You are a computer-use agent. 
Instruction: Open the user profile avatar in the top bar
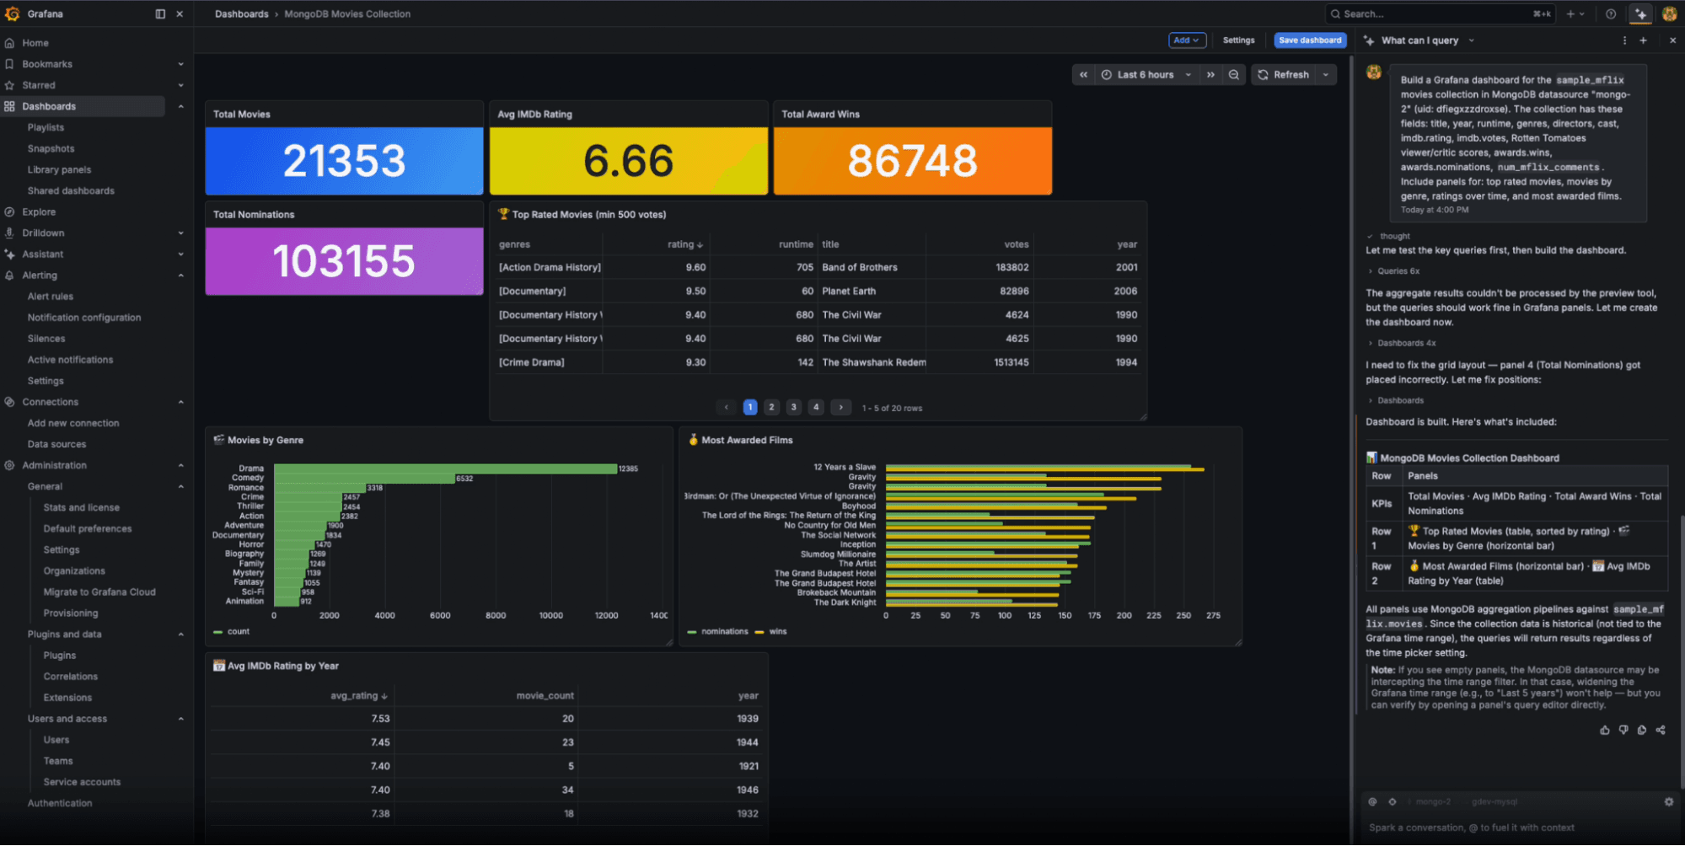[x=1669, y=13]
